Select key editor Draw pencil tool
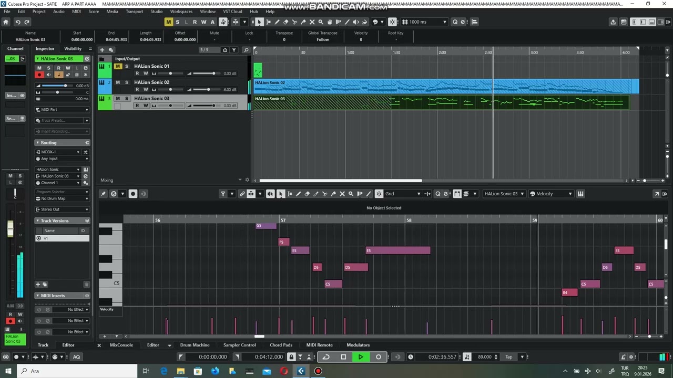 [x=298, y=194]
